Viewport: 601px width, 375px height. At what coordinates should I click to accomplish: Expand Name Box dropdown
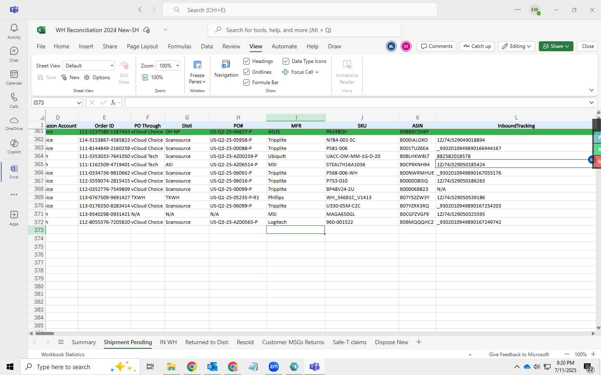tap(79, 102)
